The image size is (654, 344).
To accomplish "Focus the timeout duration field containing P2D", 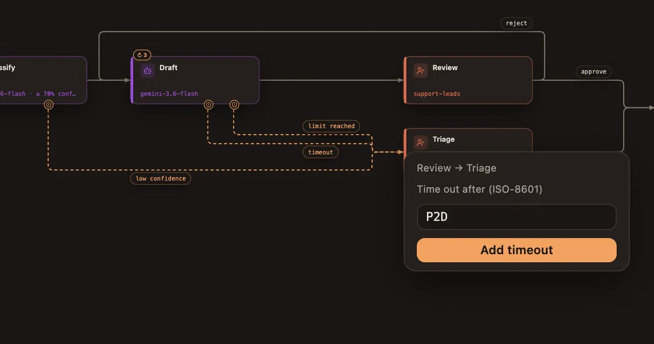I will pos(516,217).
